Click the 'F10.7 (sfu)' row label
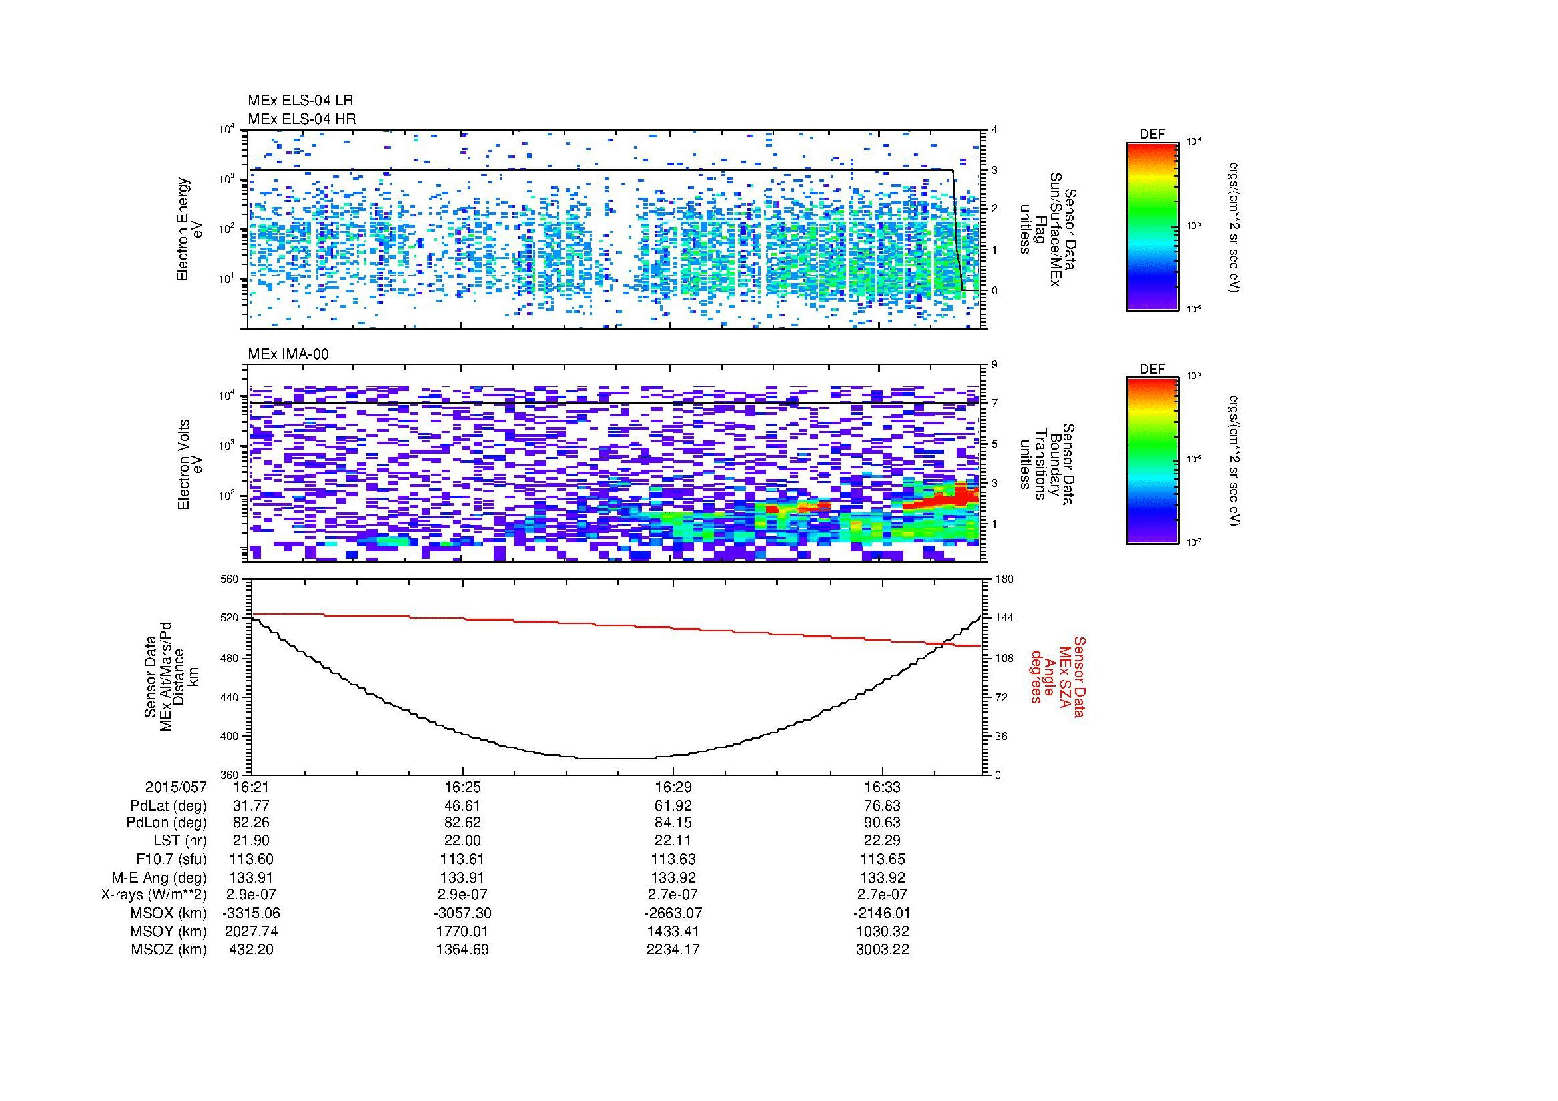The image size is (1558, 1101). pos(171,859)
